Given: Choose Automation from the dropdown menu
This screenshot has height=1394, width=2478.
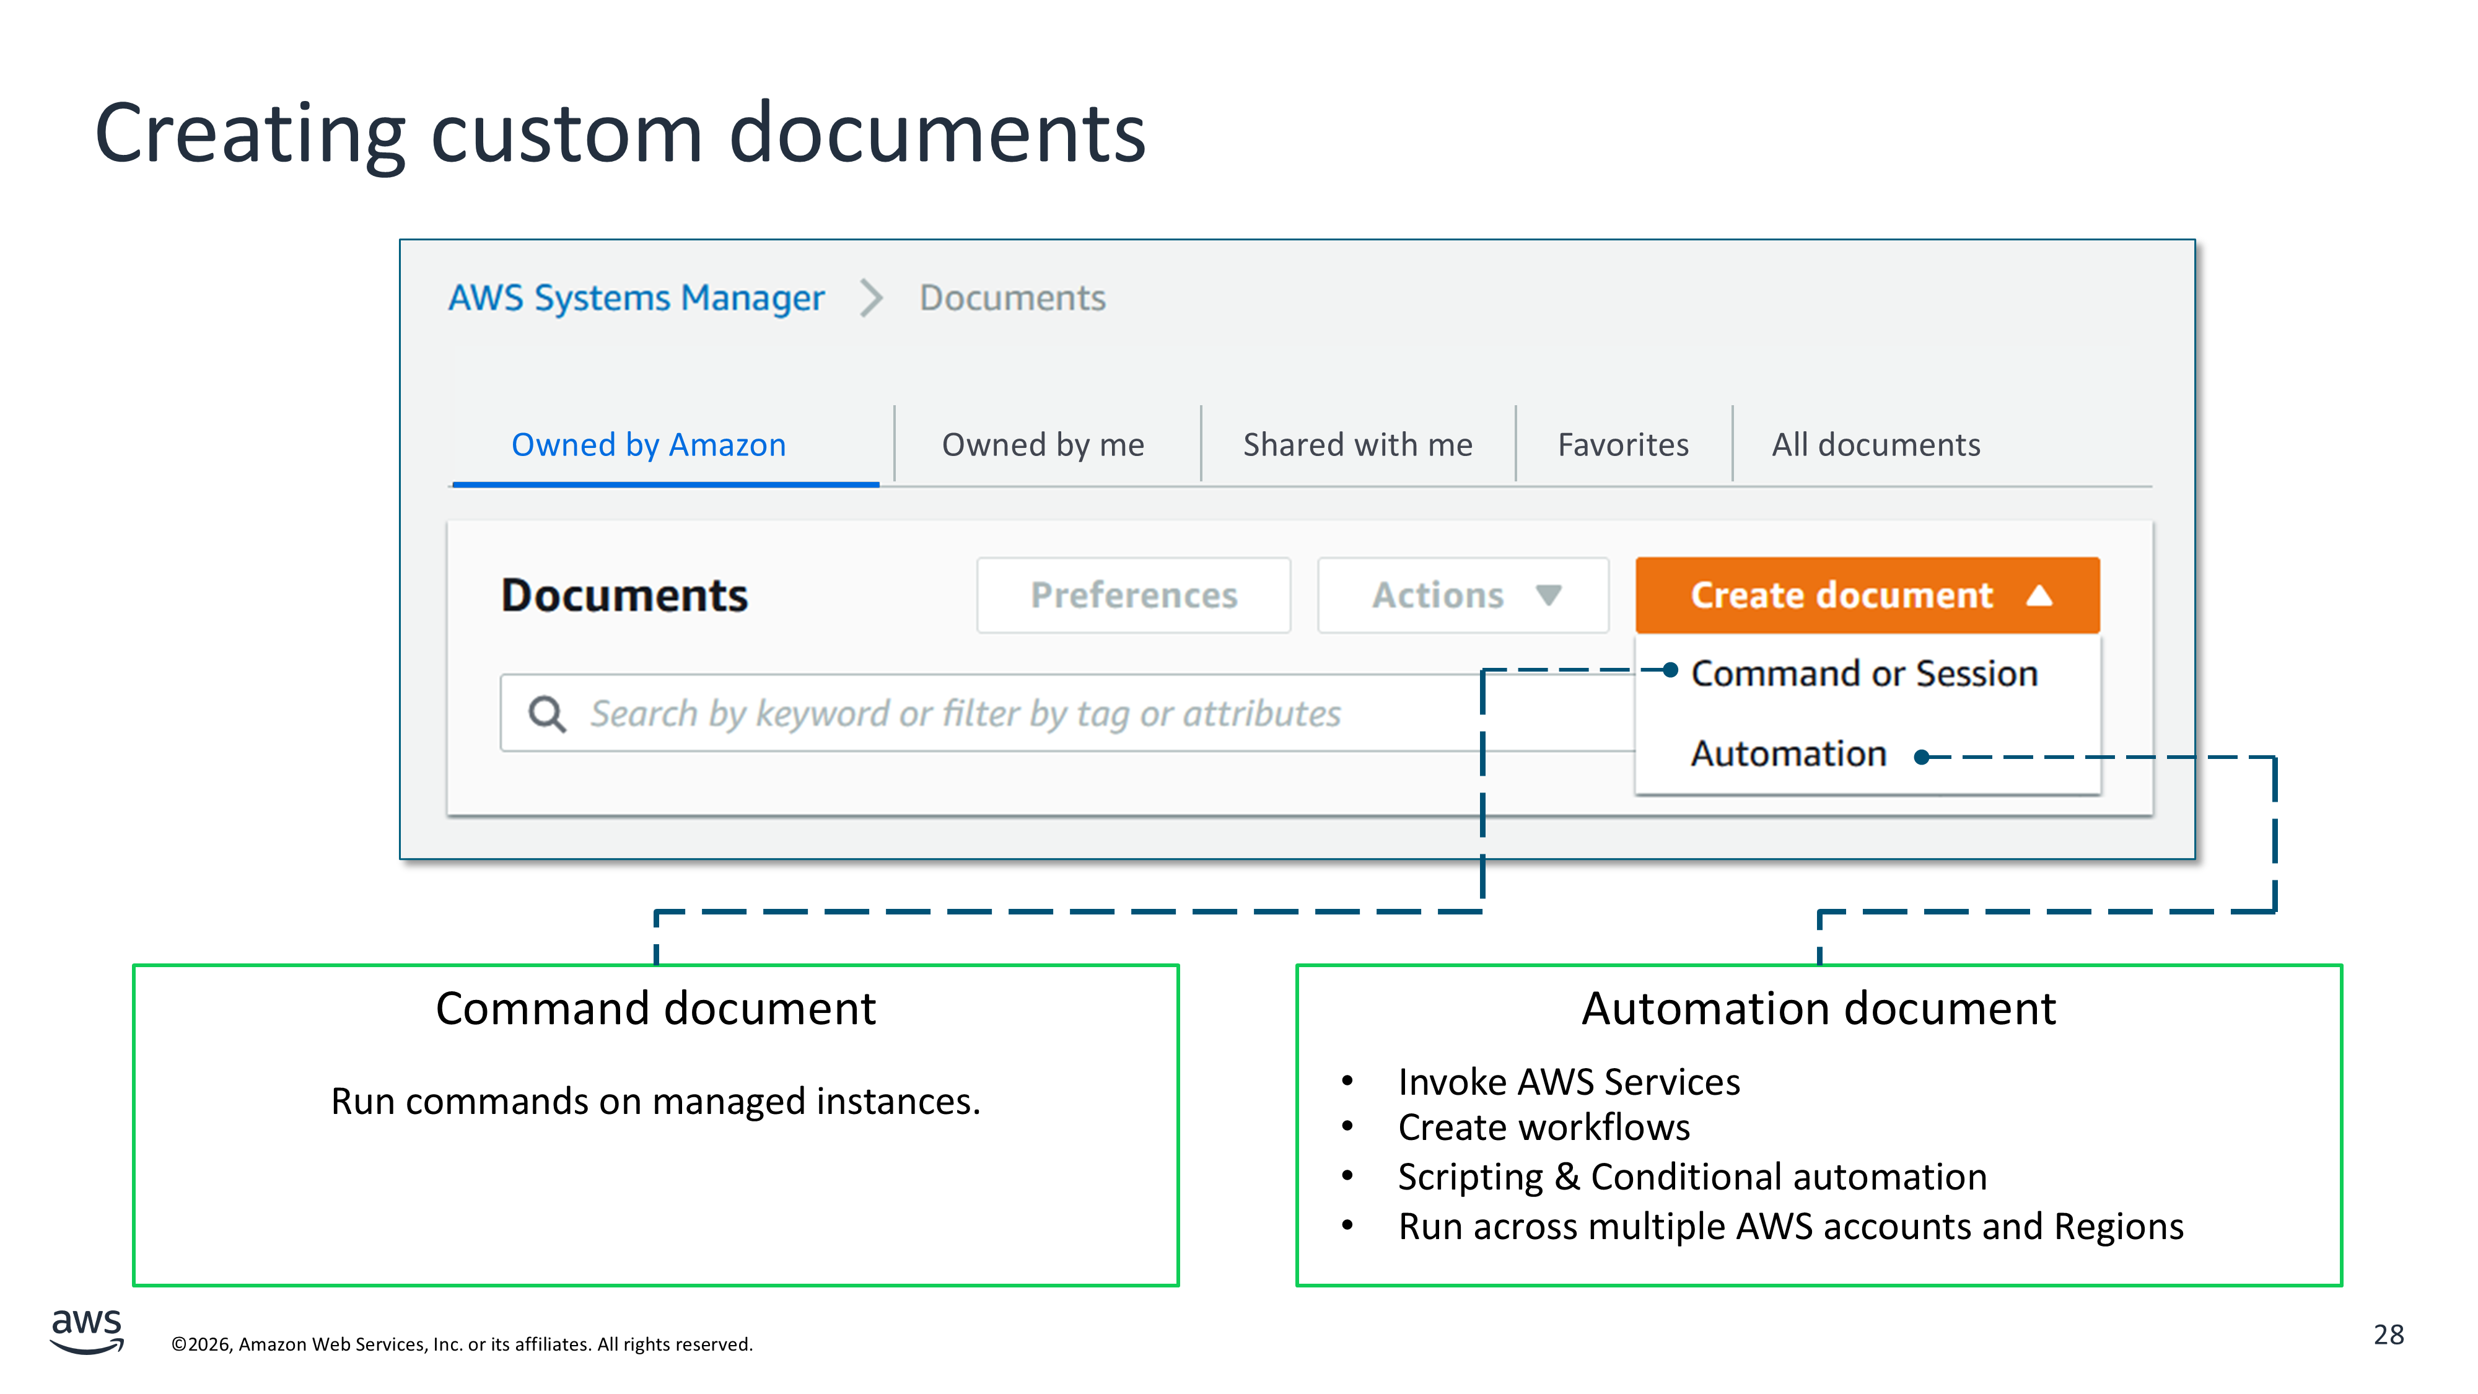Looking at the screenshot, I should tap(1788, 753).
